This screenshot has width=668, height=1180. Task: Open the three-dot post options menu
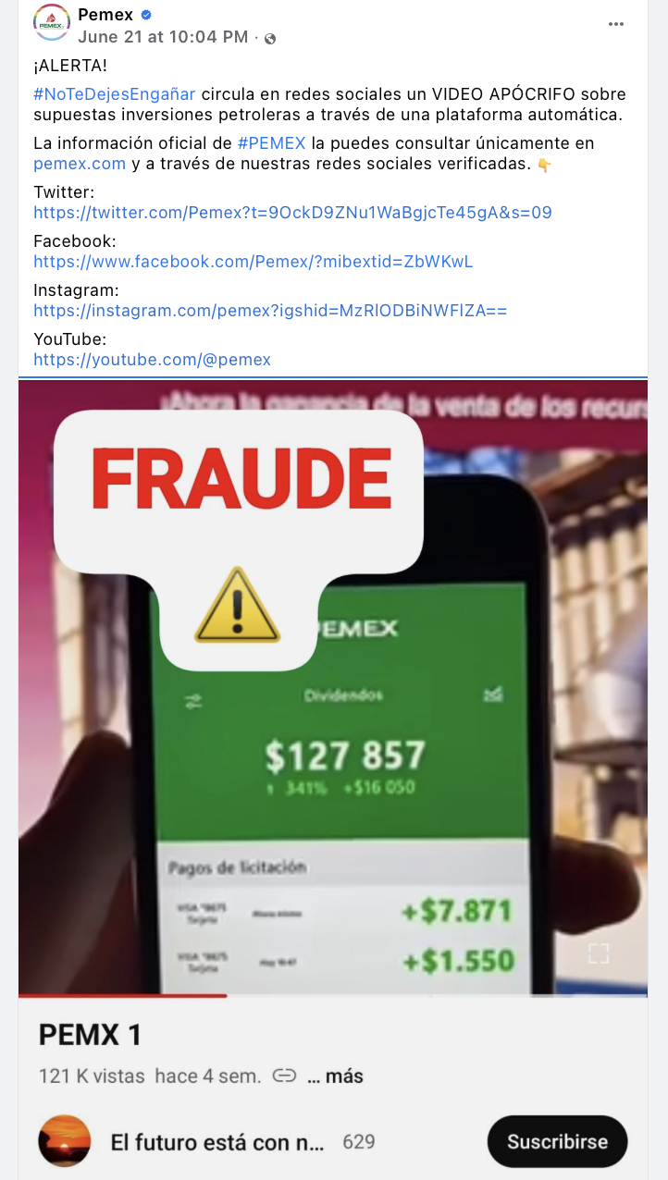coord(616,24)
